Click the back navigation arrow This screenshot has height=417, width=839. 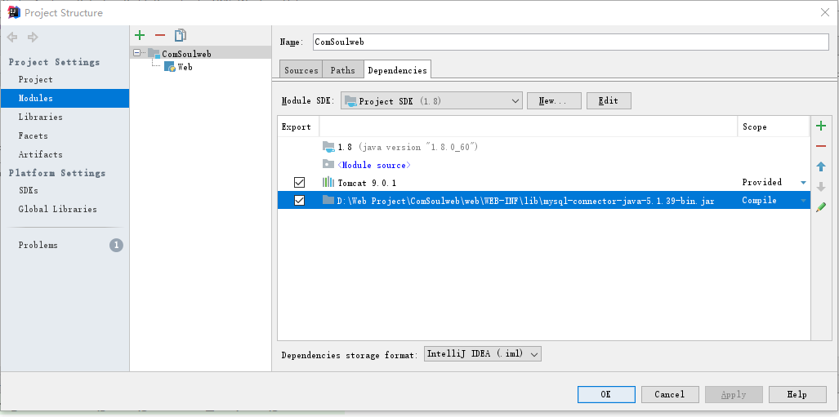point(12,37)
